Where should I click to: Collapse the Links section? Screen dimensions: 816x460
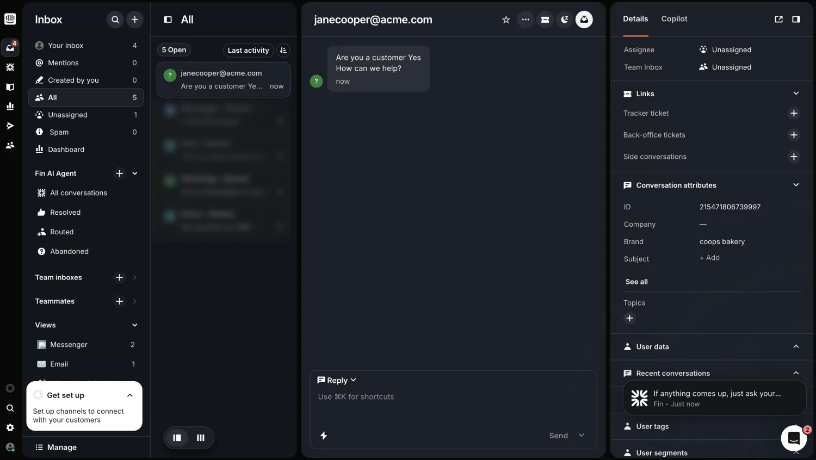[796, 93]
